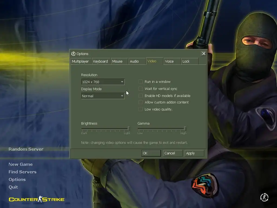Click the Counter-Strike icon in Options title bar
Viewport: 277px width, 208px height.
[x=73, y=54]
